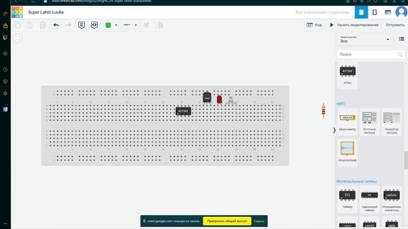408x229 pixels.
Task: Select the Источник питания component
Action: click(370, 121)
